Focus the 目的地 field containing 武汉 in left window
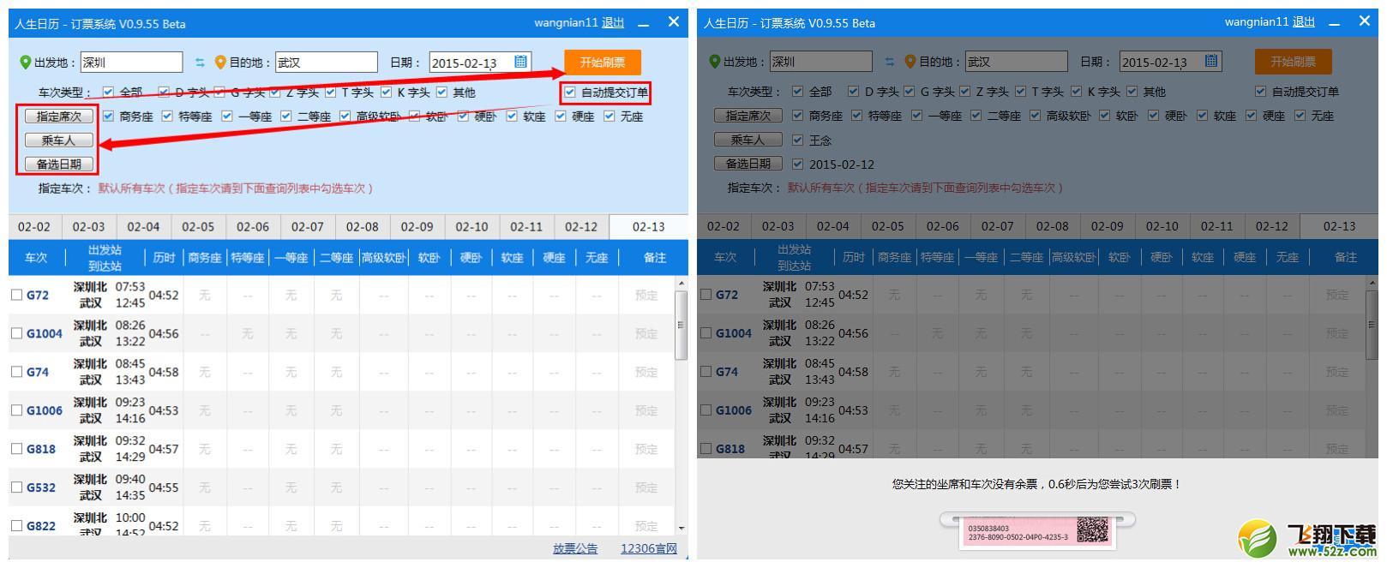 (x=326, y=63)
